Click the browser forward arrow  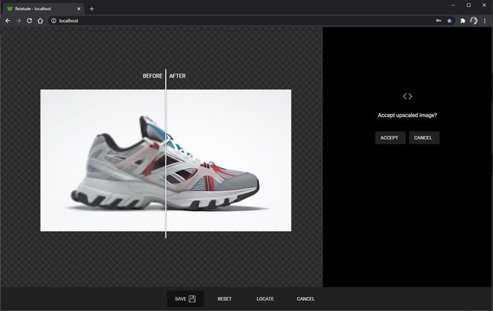[x=18, y=21]
